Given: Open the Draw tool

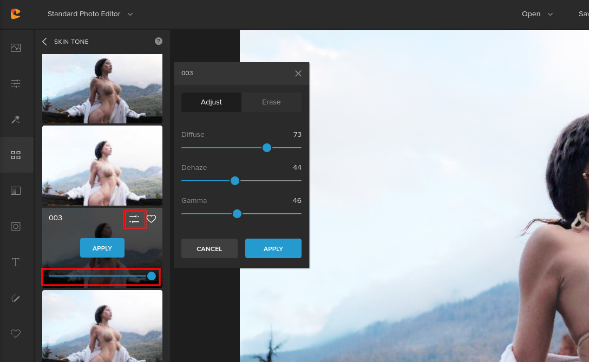Looking at the screenshot, I should point(16,298).
